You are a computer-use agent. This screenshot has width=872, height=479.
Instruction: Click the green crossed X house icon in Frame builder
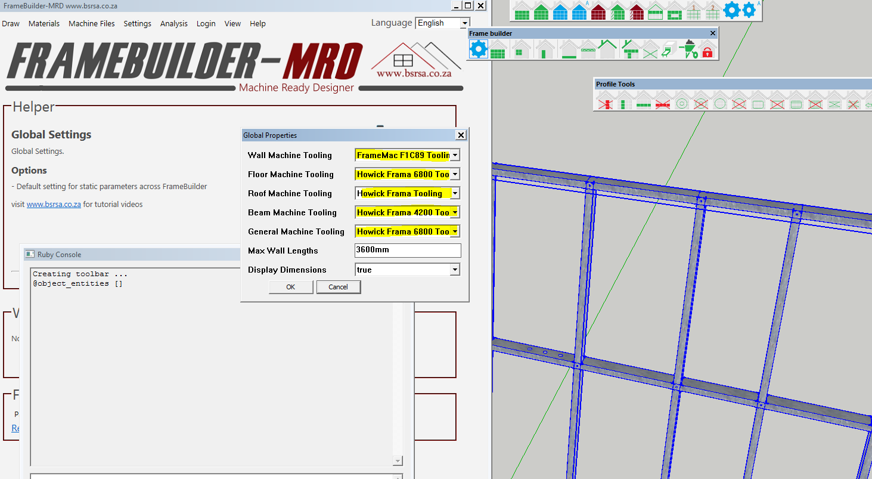click(x=650, y=49)
